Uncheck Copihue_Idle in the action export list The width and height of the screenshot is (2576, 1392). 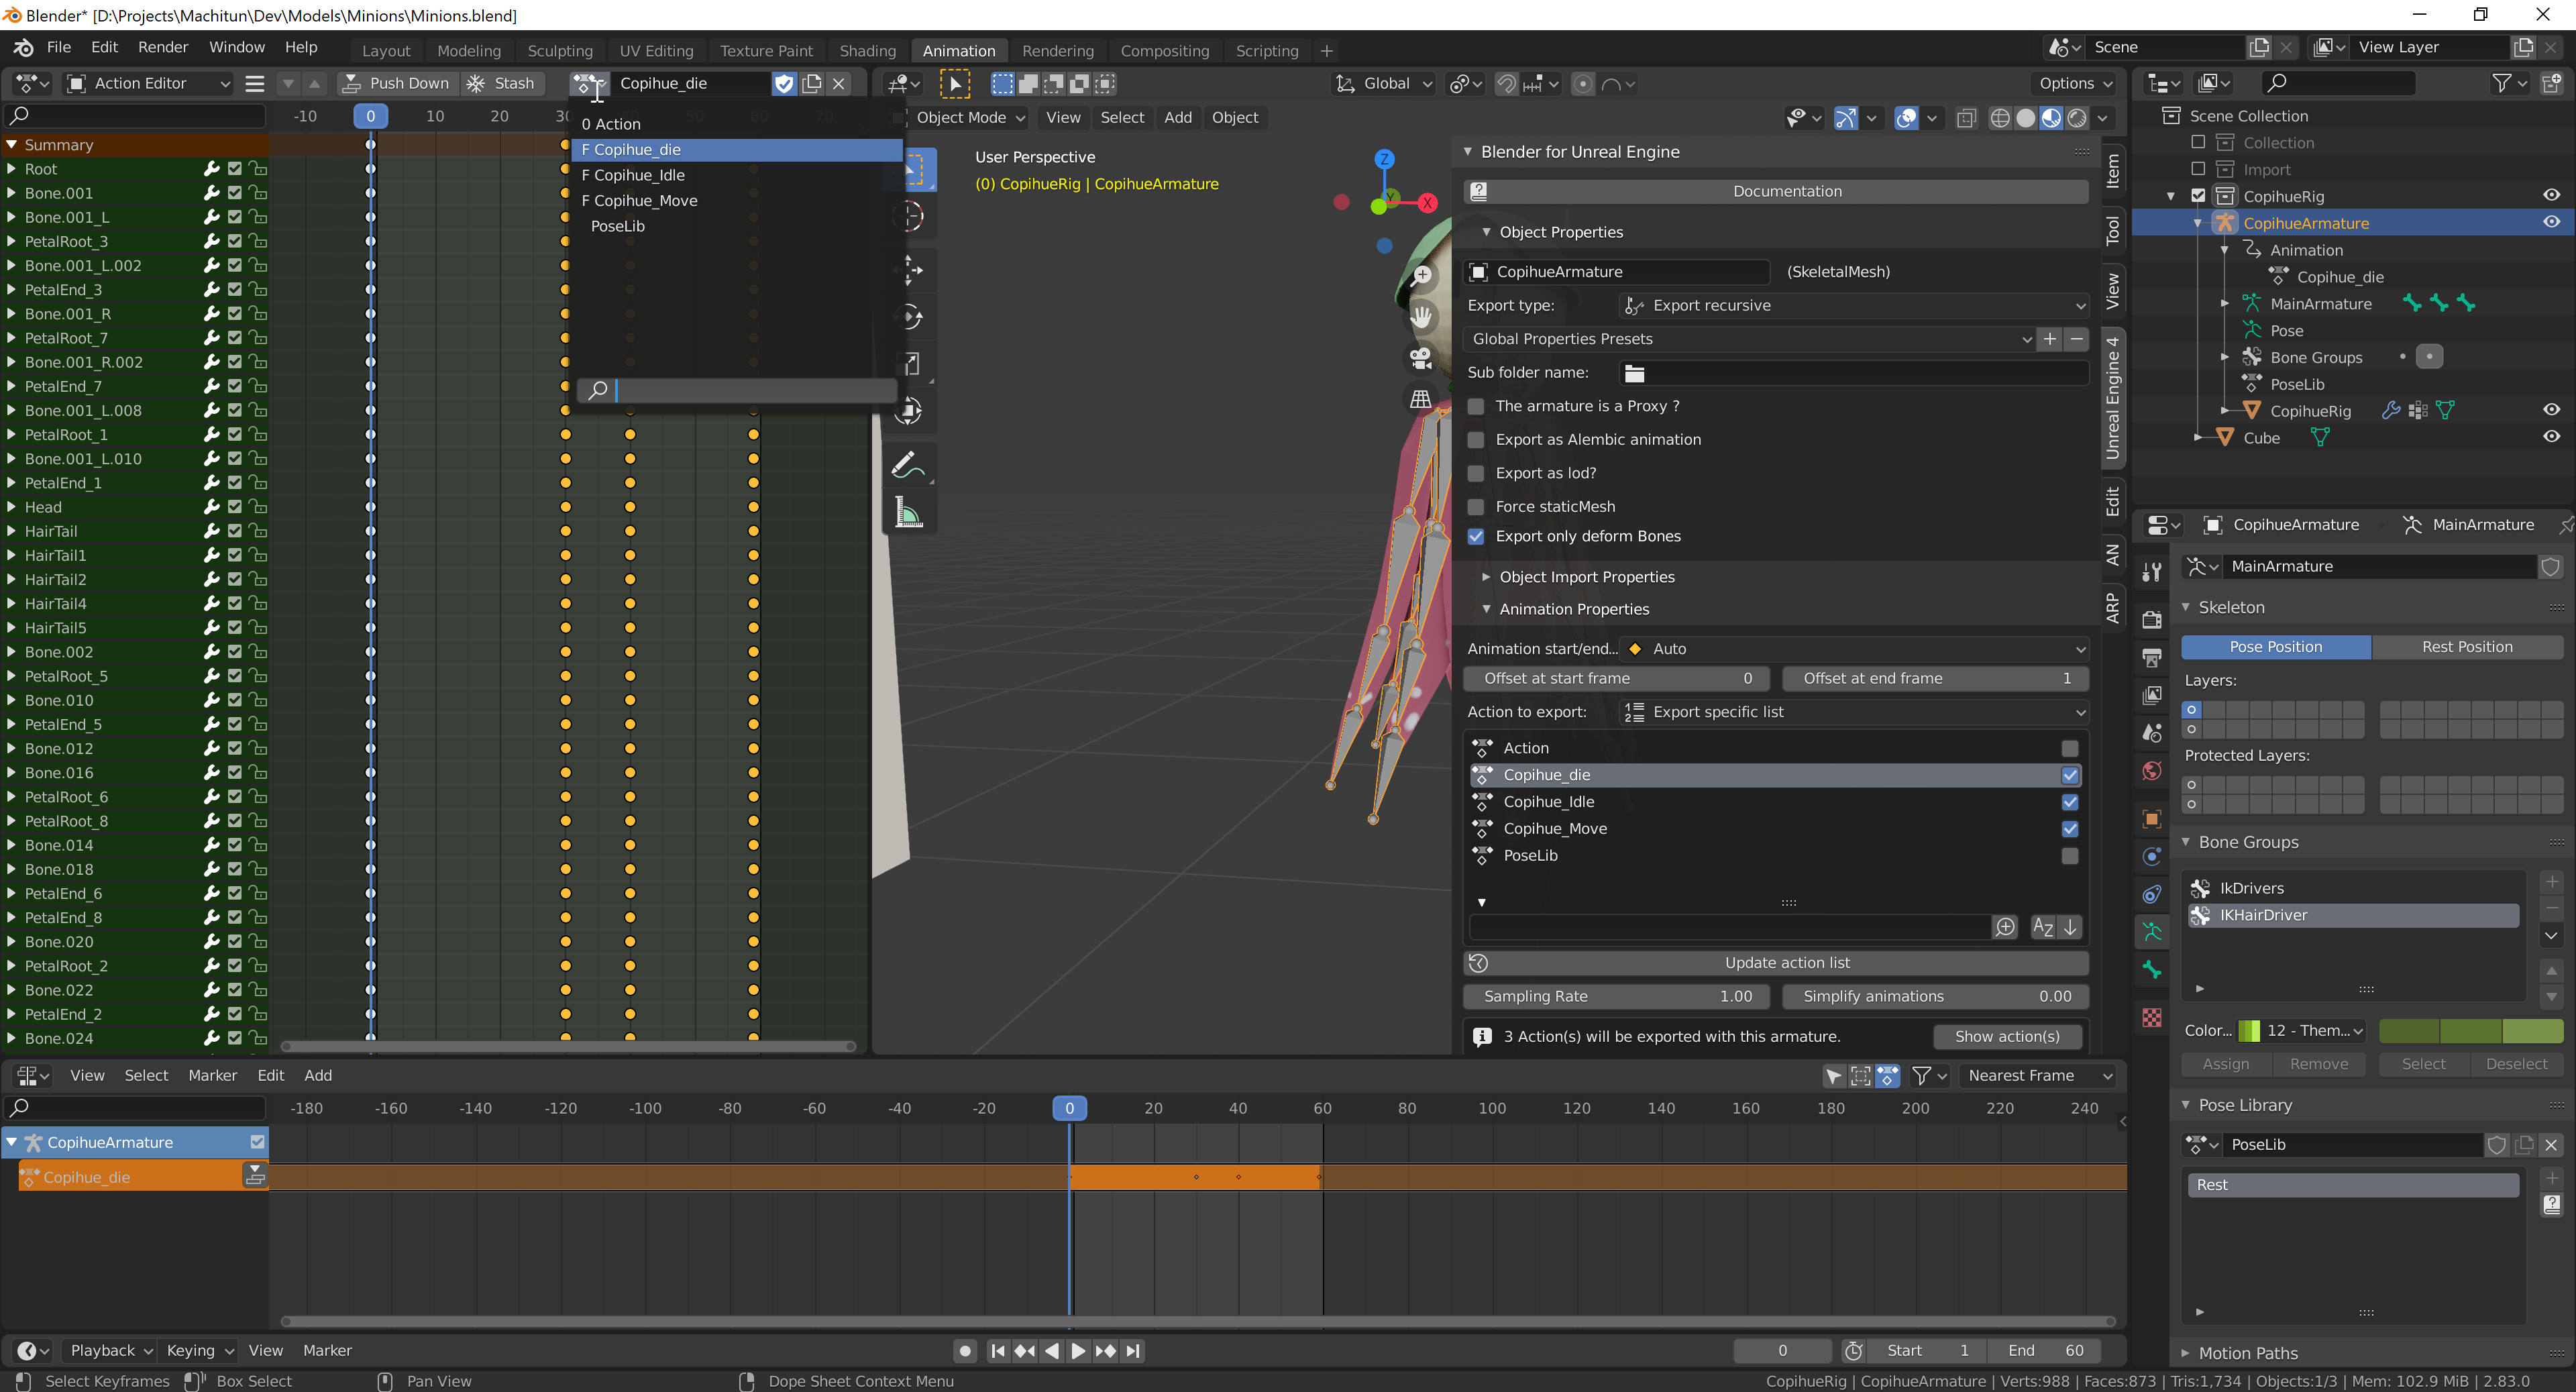[x=2069, y=802]
